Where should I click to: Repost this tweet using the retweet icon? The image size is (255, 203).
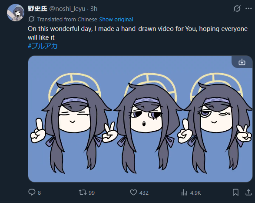click(x=83, y=193)
